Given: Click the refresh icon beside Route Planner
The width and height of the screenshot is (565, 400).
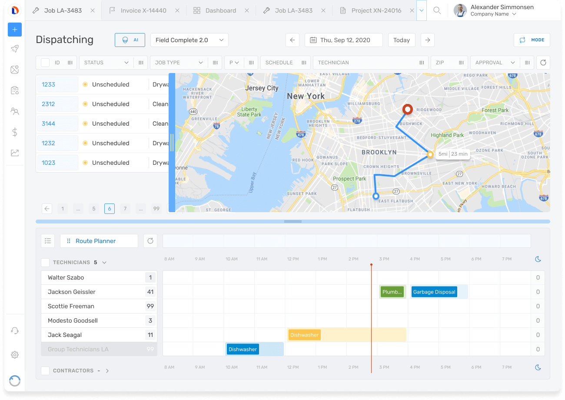Looking at the screenshot, I should tap(150, 241).
